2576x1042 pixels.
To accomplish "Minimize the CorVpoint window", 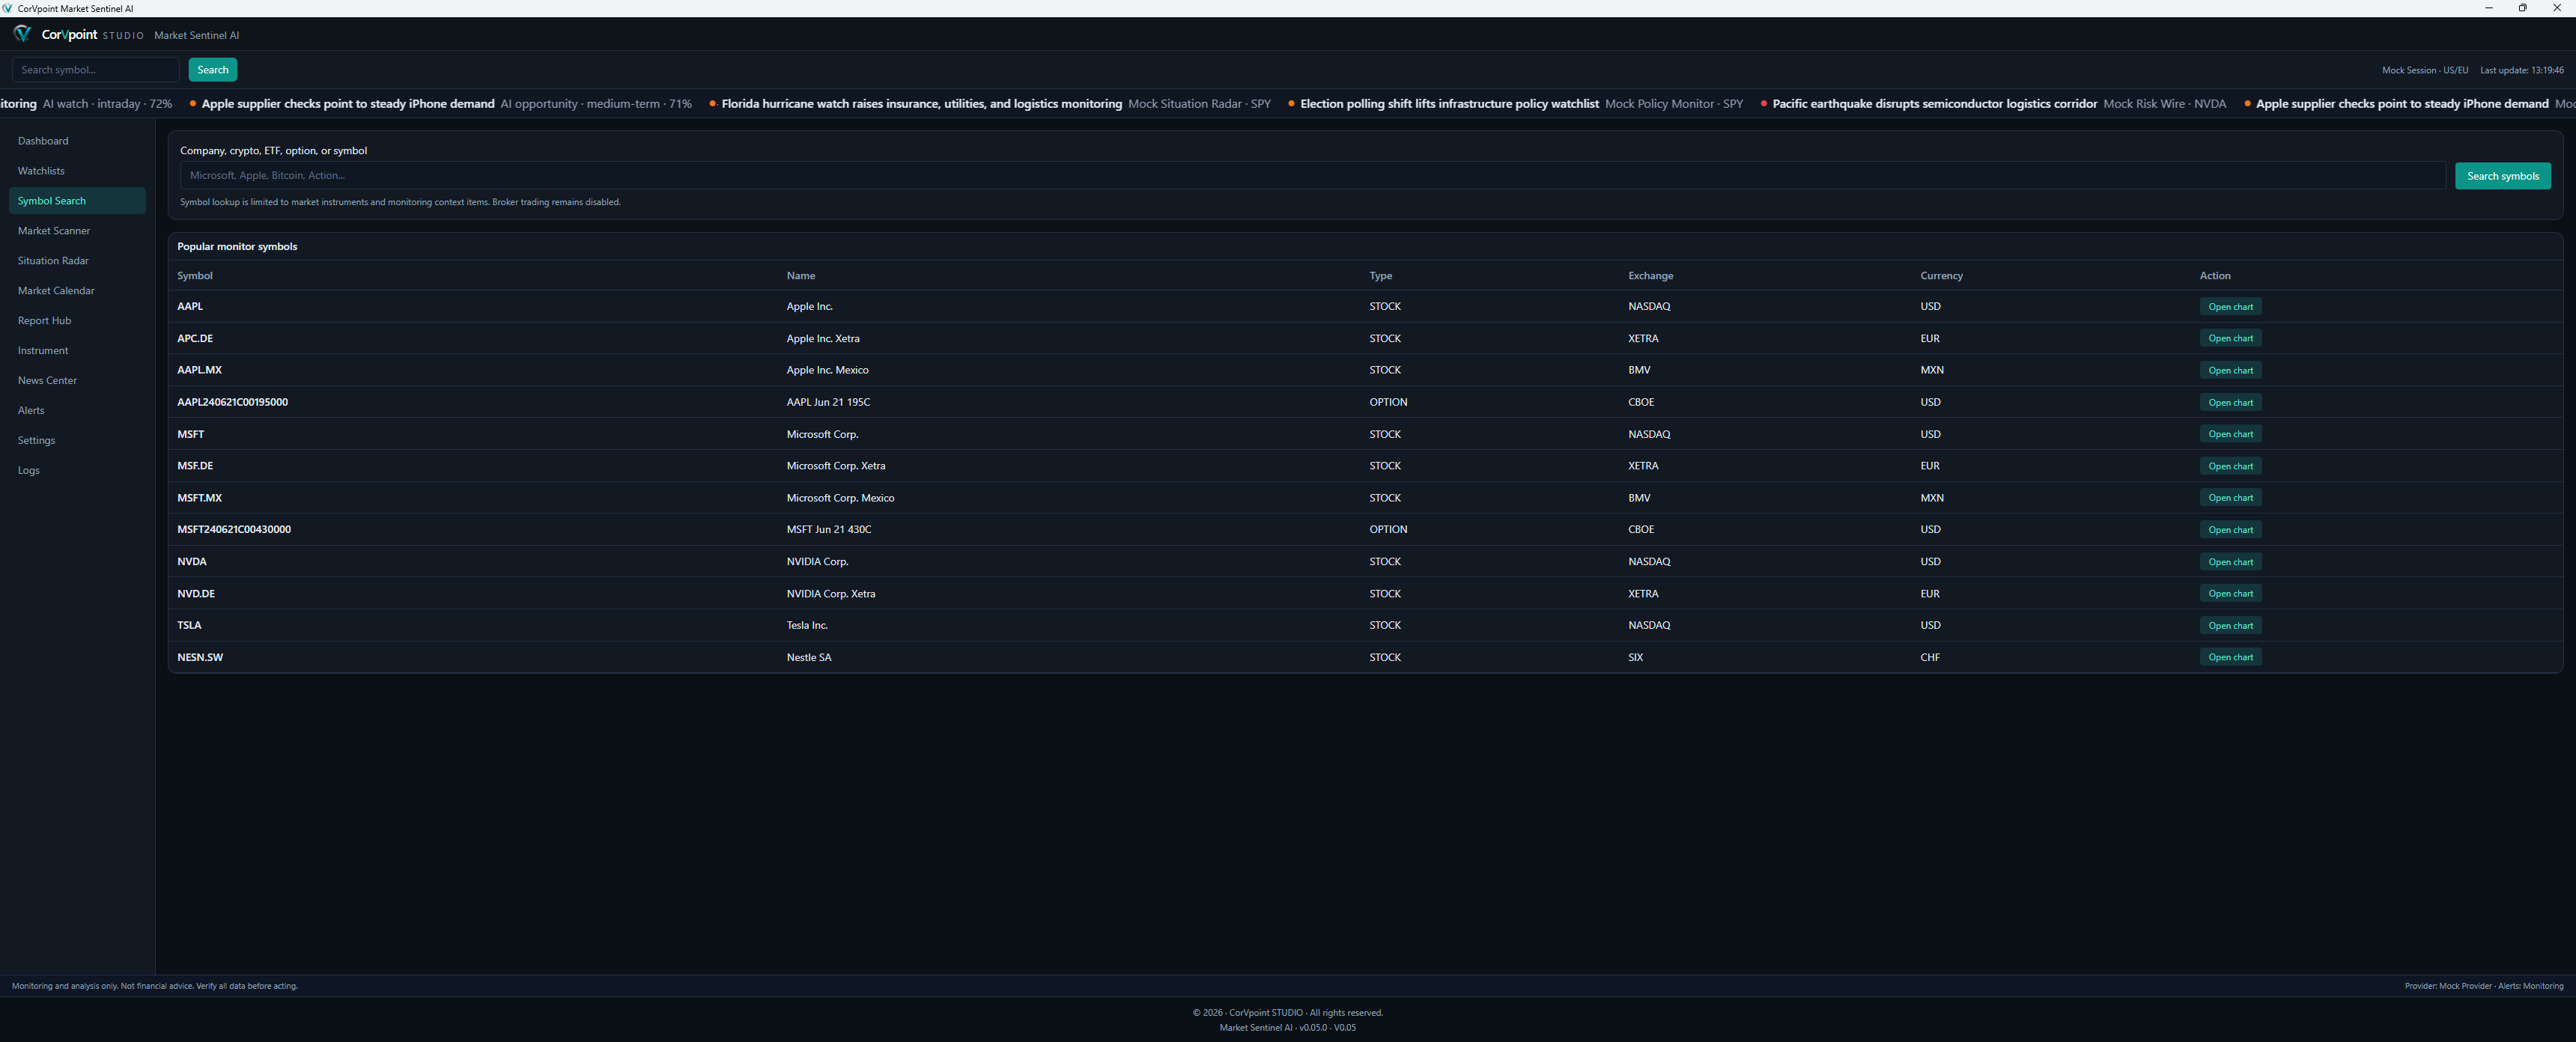I will [x=2488, y=8].
